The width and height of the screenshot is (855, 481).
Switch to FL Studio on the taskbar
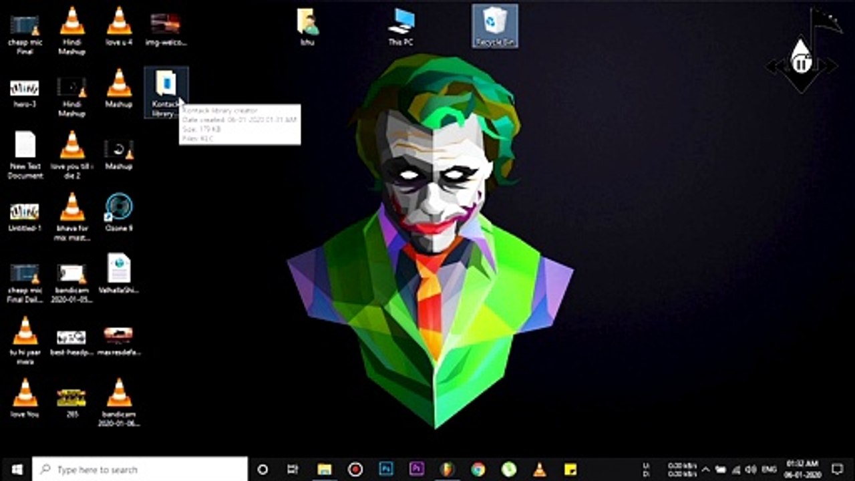(447, 469)
